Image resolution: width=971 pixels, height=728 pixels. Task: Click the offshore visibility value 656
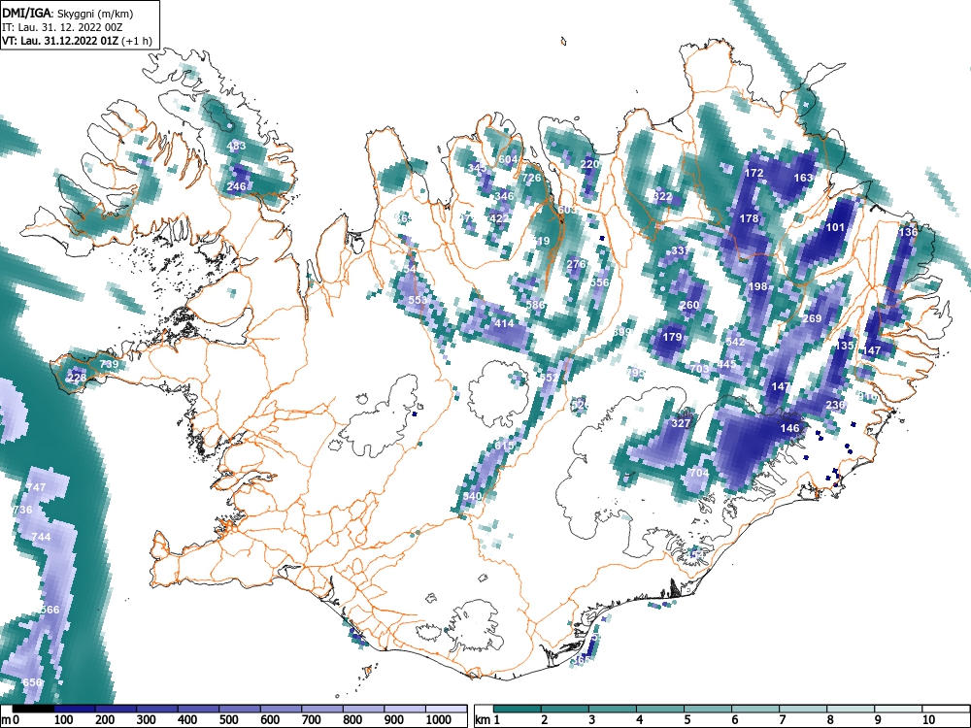tap(32, 682)
